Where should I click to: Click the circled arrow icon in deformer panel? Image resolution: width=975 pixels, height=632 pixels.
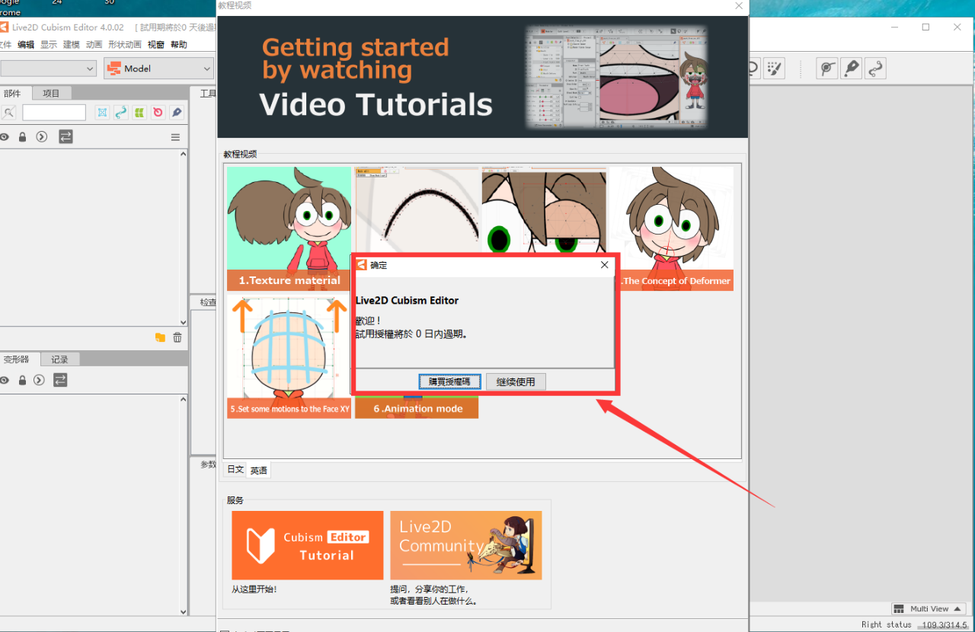[x=39, y=380]
